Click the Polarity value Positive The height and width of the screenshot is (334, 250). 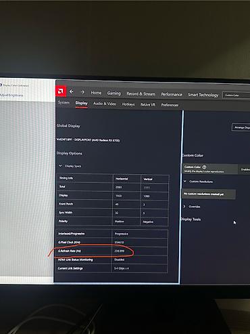[x=120, y=222]
